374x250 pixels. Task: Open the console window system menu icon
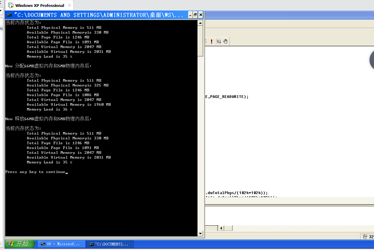tap(9, 15)
